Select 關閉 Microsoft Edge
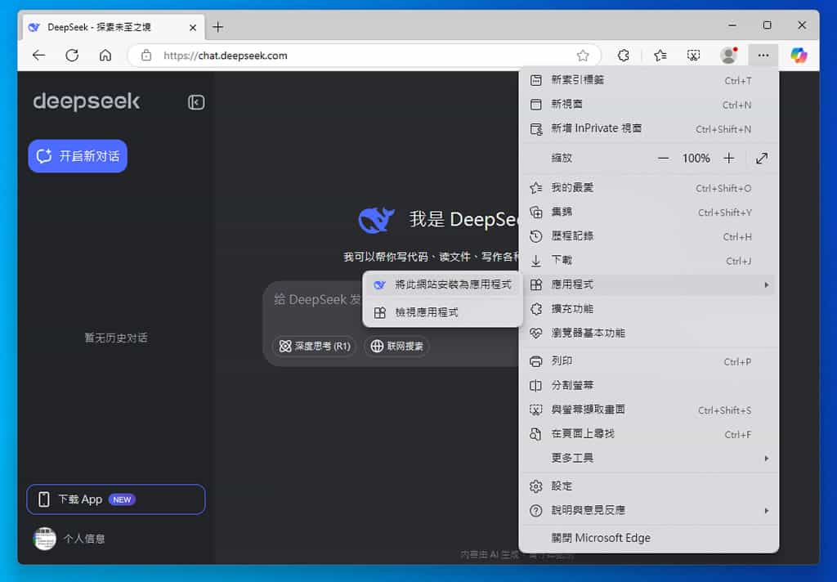The width and height of the screenshot is (837, 582). pyautogui.click(x=648, y=538)
